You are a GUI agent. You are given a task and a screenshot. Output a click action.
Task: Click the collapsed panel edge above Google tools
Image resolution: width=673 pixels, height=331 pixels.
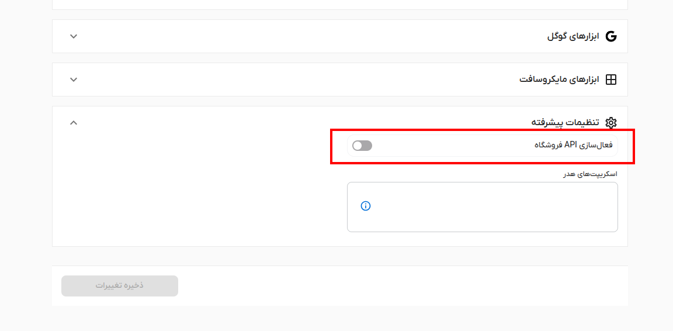(x=339, y=5)
